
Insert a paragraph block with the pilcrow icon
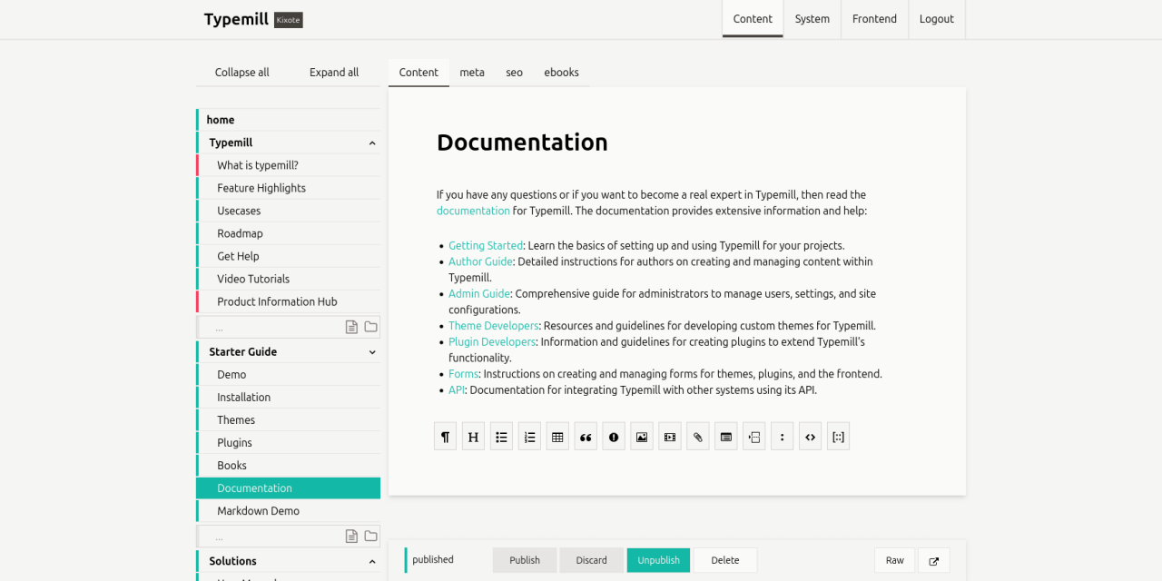tap(445, 437)
